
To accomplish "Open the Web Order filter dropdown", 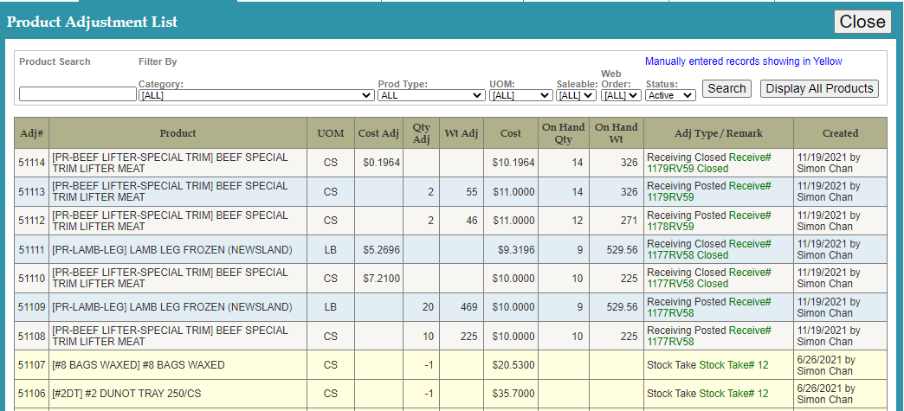I will pyautogui.click(x=621, y=96).
